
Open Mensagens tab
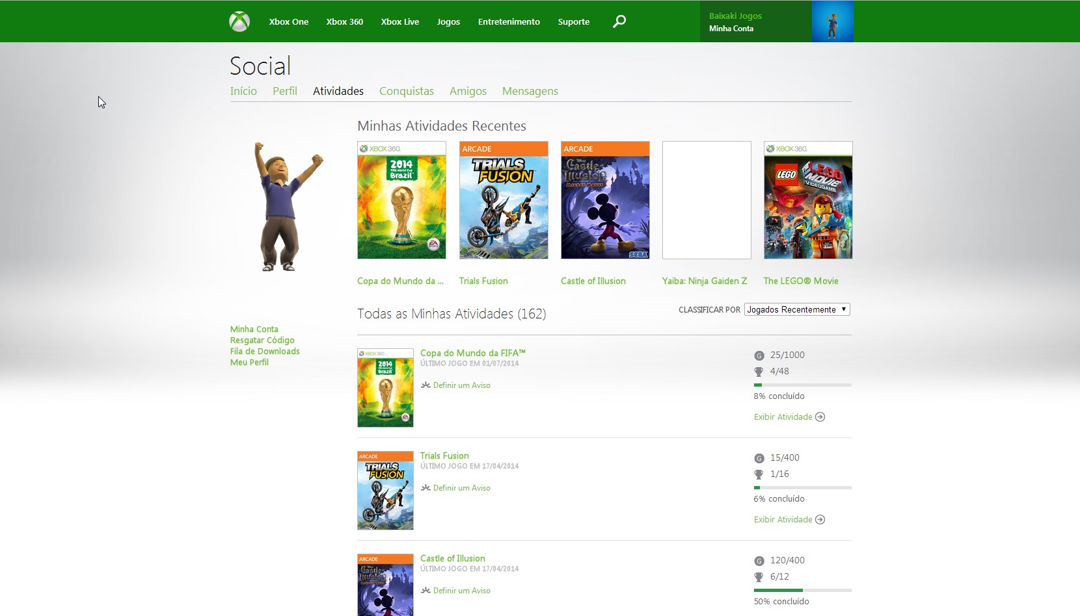point(530,91)
